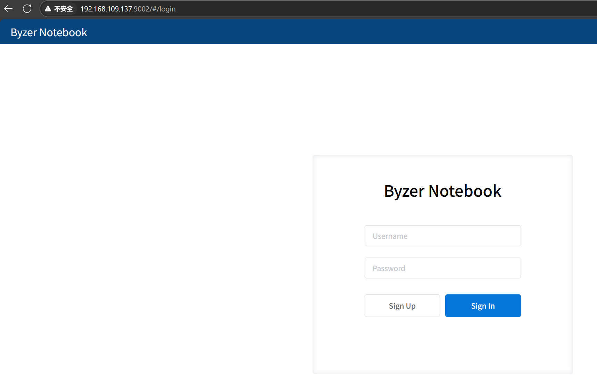Focus the address bar URL

tap(128, 9)
